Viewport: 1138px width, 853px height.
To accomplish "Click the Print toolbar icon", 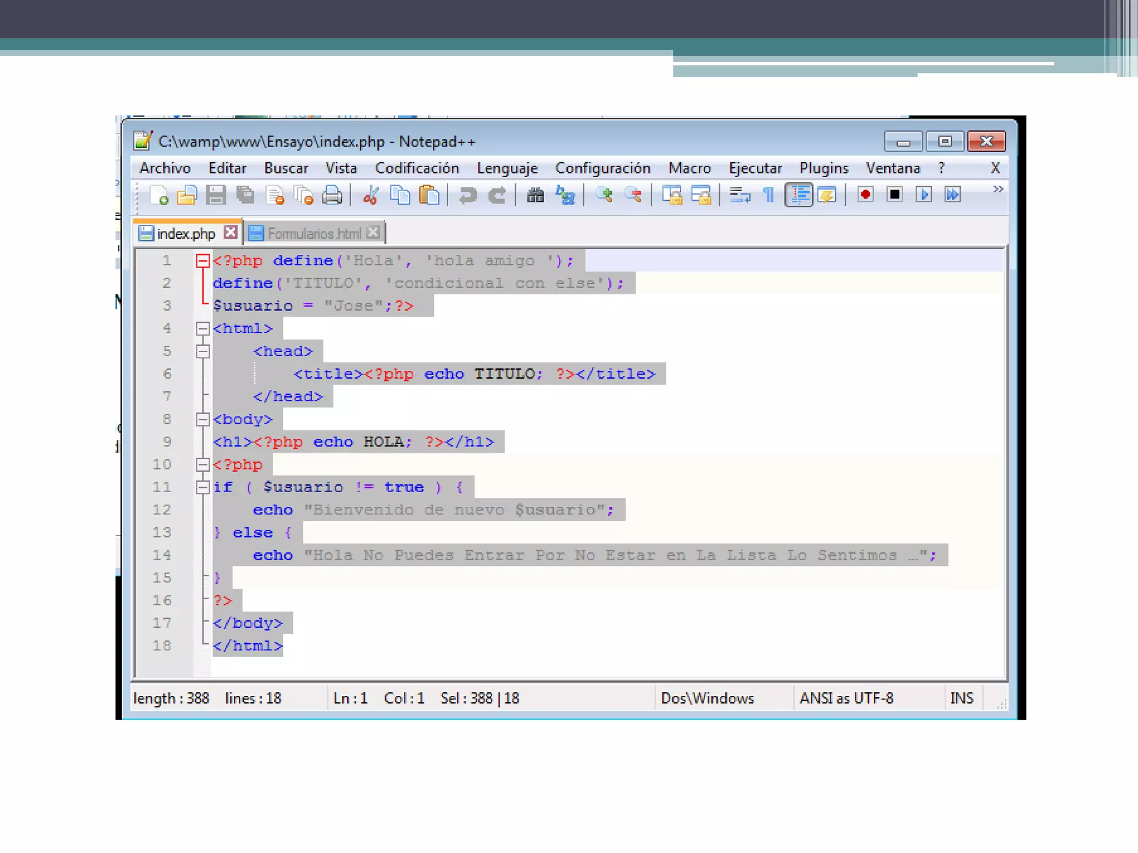I will coord(332,195).
